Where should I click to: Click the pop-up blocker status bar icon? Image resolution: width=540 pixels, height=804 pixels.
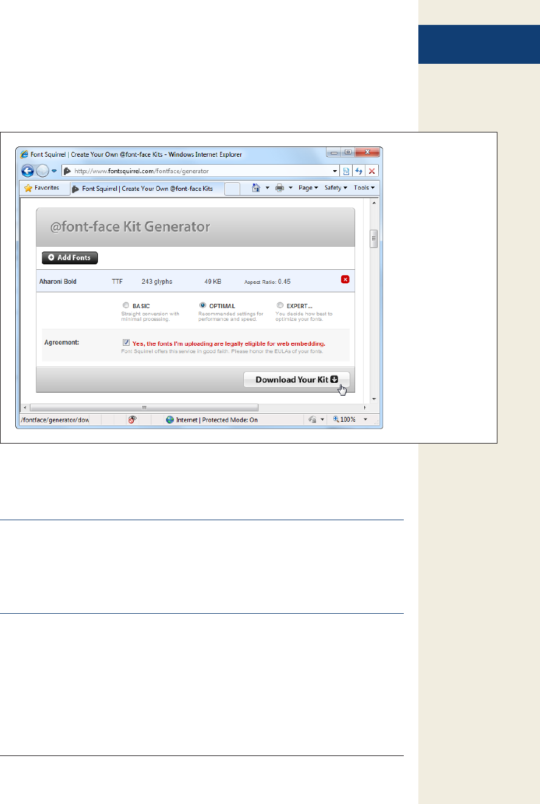[132, 419]
